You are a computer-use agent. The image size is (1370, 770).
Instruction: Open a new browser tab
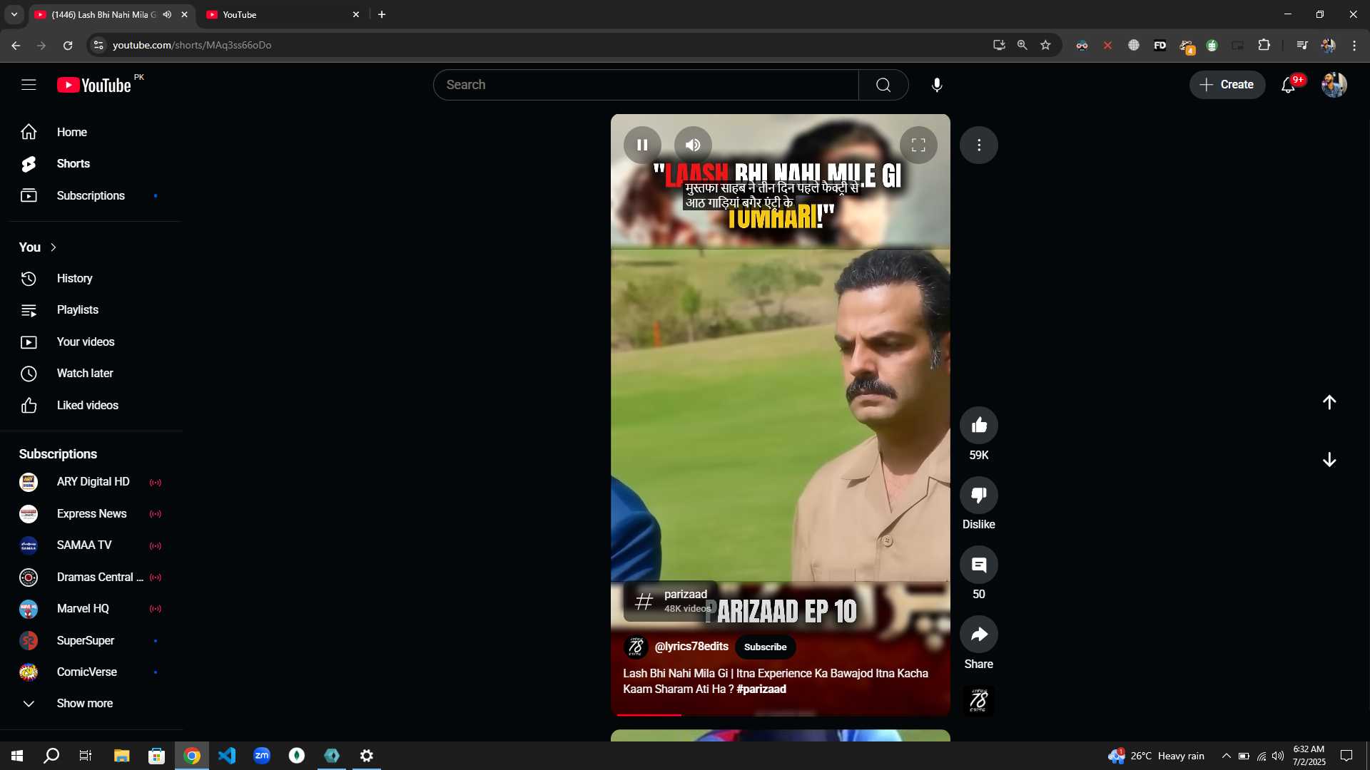pos(382,14)
